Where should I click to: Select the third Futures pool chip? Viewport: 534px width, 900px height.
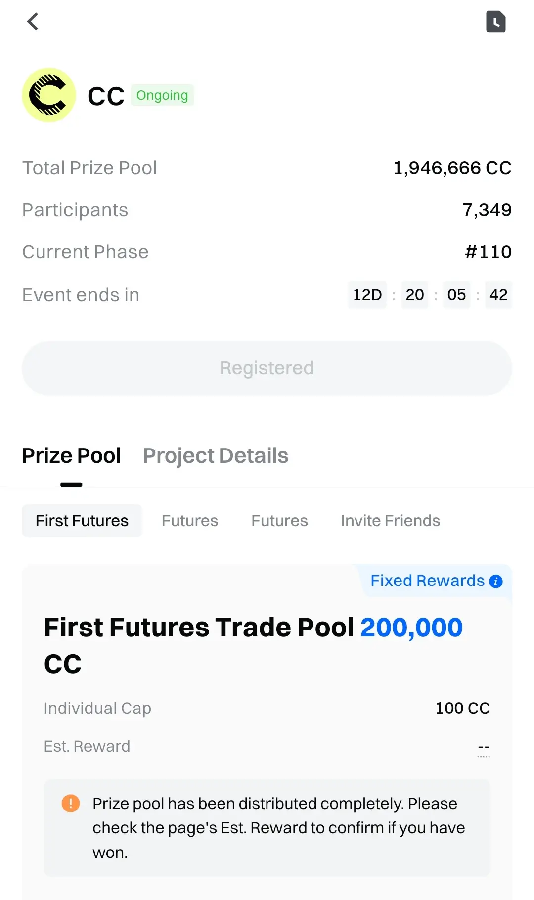(x=279, y=521)
